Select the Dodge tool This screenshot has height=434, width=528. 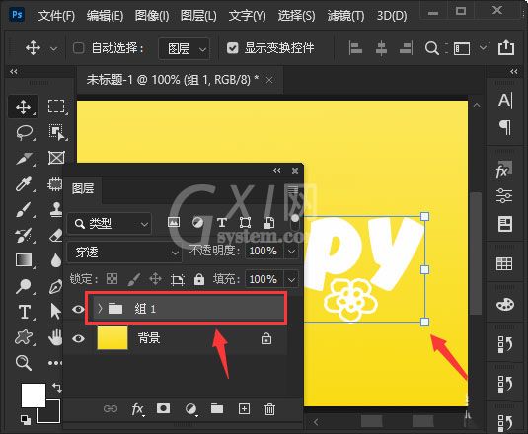24,286
